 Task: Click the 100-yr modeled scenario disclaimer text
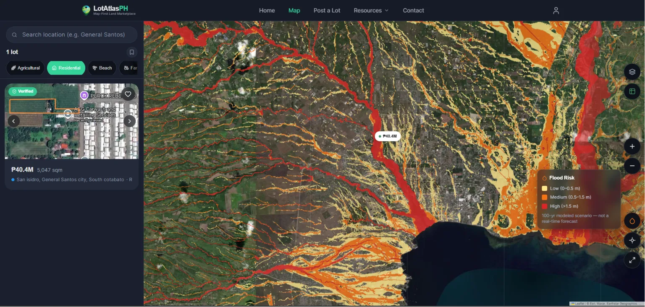575,218
